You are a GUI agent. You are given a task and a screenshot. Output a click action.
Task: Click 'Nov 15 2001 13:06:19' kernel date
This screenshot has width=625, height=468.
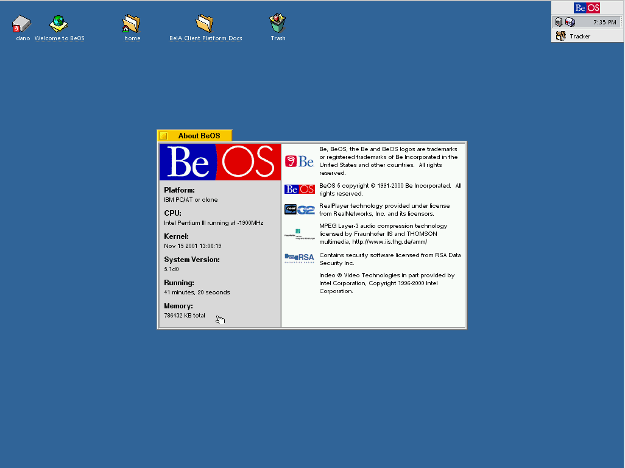192,246
